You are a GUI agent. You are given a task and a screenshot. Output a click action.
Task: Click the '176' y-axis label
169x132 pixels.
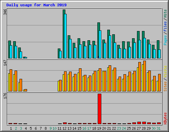5,96
